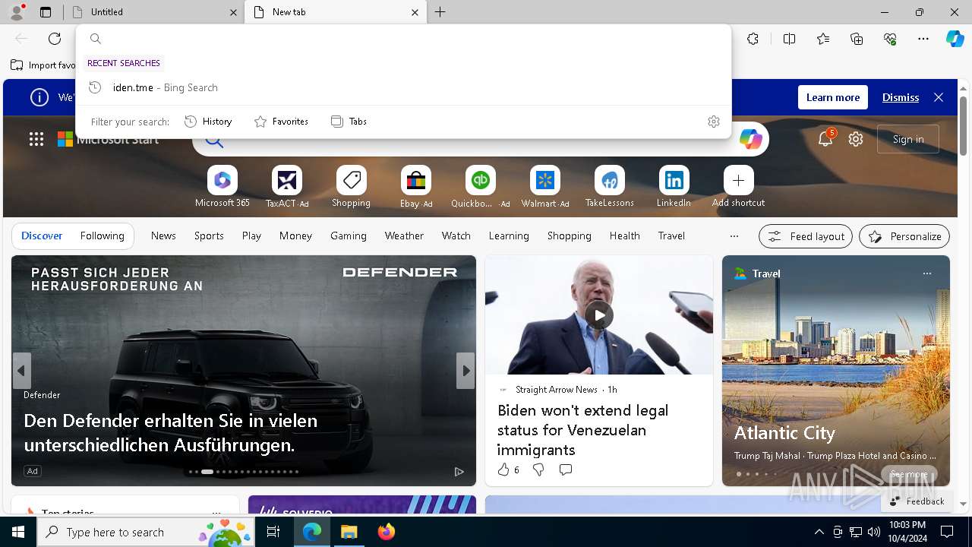Open the News category

pyautogui.click(x=163, y=236)
